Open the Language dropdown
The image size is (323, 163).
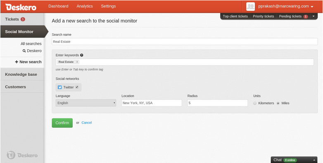tap(85, 103)
